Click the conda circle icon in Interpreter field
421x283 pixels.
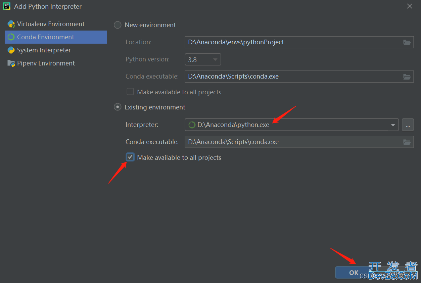[192, 125]
